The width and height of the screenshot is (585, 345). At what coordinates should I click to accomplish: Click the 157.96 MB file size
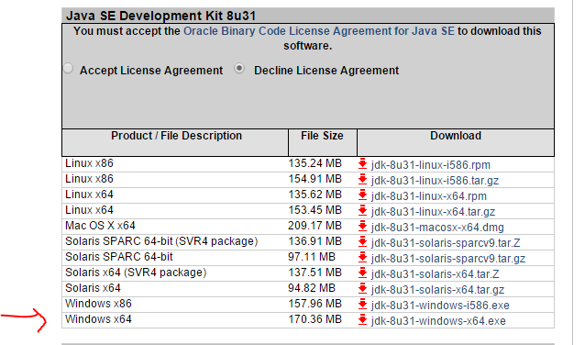pyautogui.click(x=315, y=304)
